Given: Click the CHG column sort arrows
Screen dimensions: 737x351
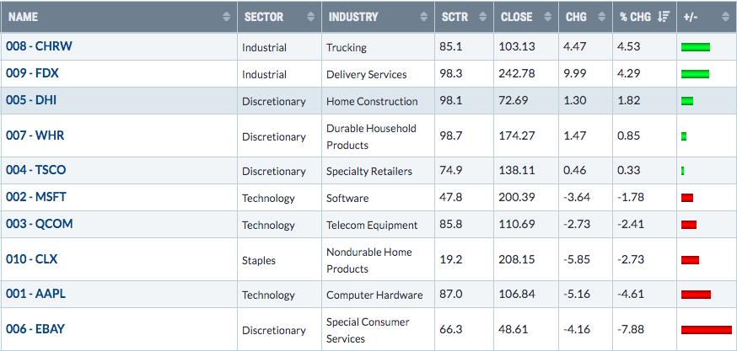Looking at the screenshot, I should [x=601, y=17].
